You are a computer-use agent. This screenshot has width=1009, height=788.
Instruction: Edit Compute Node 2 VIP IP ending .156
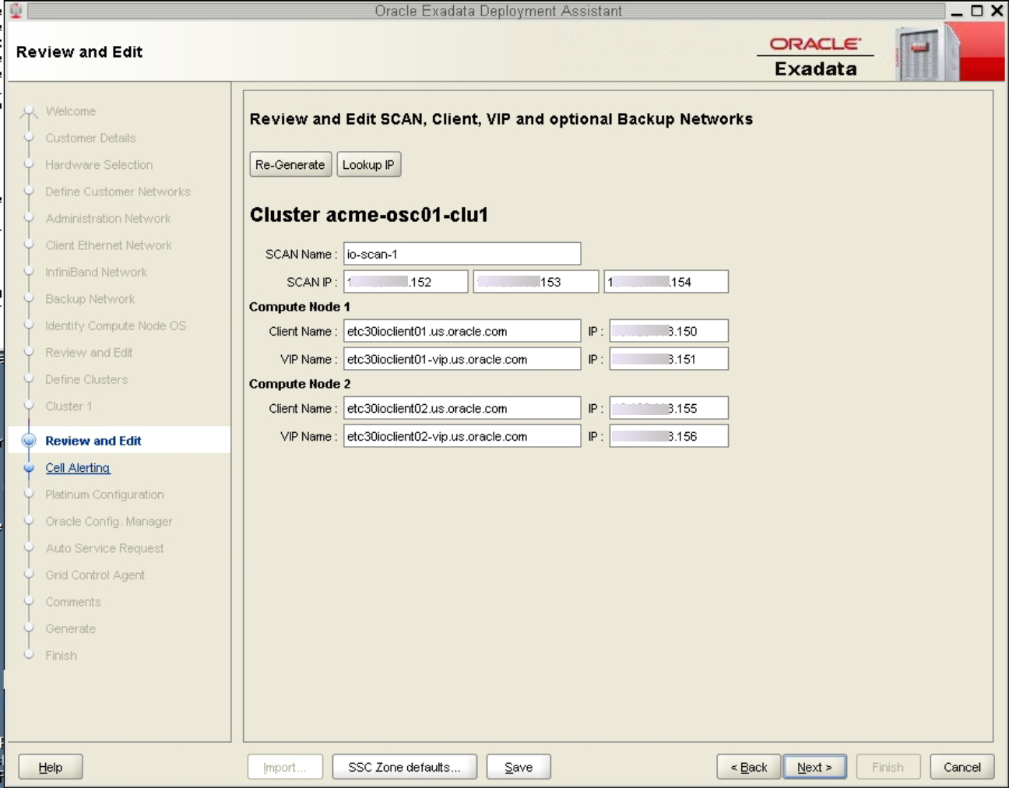(x=669, y=436)
